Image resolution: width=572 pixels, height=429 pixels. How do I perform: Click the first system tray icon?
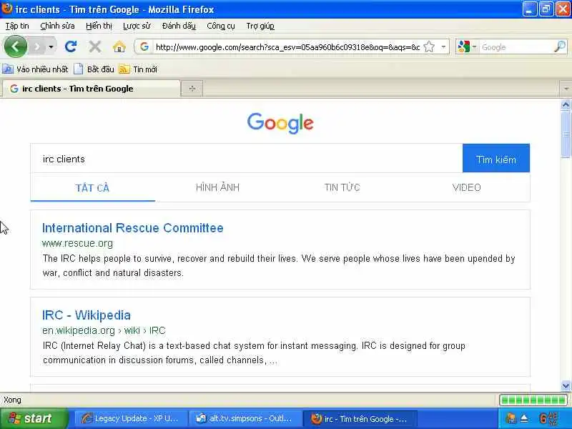pos(511,418)
